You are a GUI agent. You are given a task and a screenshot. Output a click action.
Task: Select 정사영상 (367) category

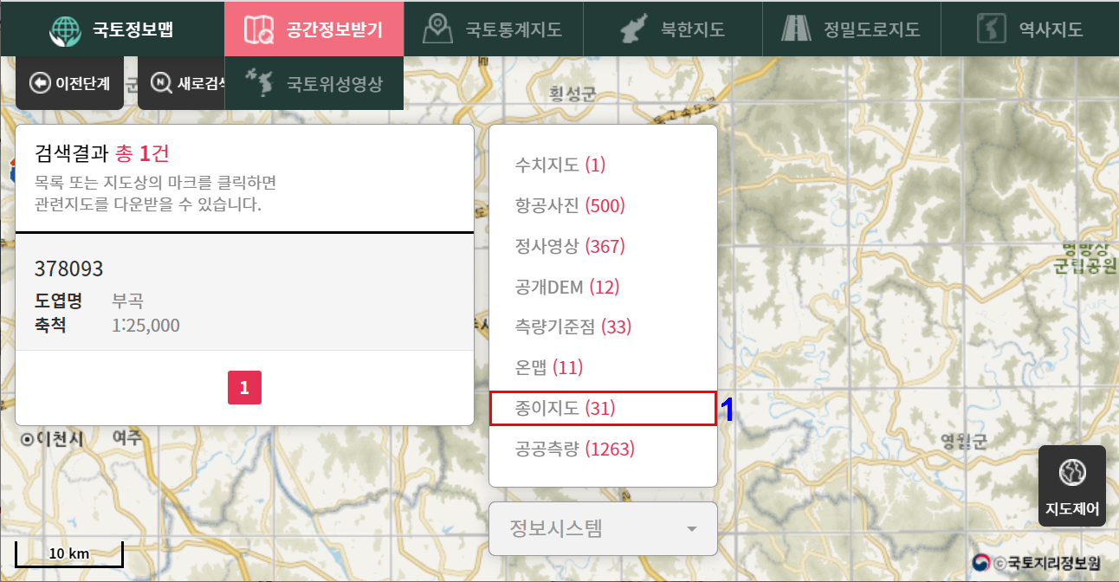tap(570, 246)
